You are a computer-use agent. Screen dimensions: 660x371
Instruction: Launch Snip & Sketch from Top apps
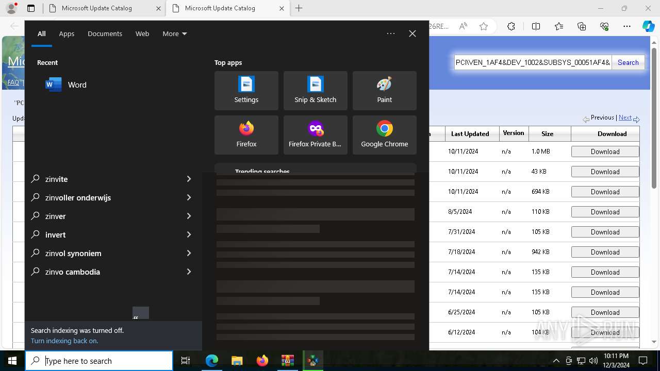[316, 91]
